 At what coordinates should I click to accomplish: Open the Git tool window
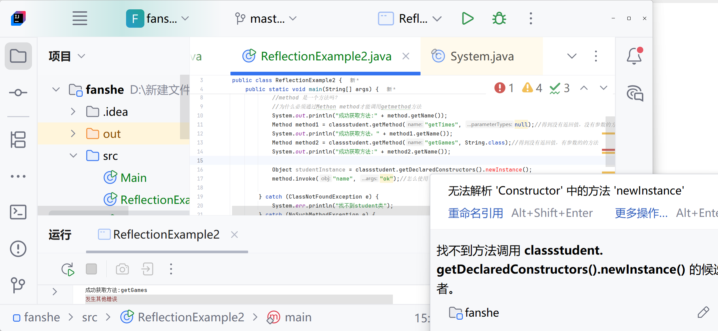point(18,285)
